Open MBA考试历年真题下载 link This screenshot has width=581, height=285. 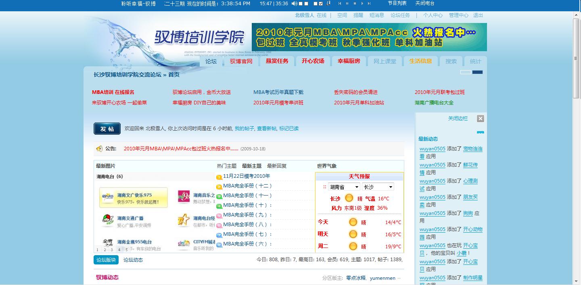(x=278, y=92)
